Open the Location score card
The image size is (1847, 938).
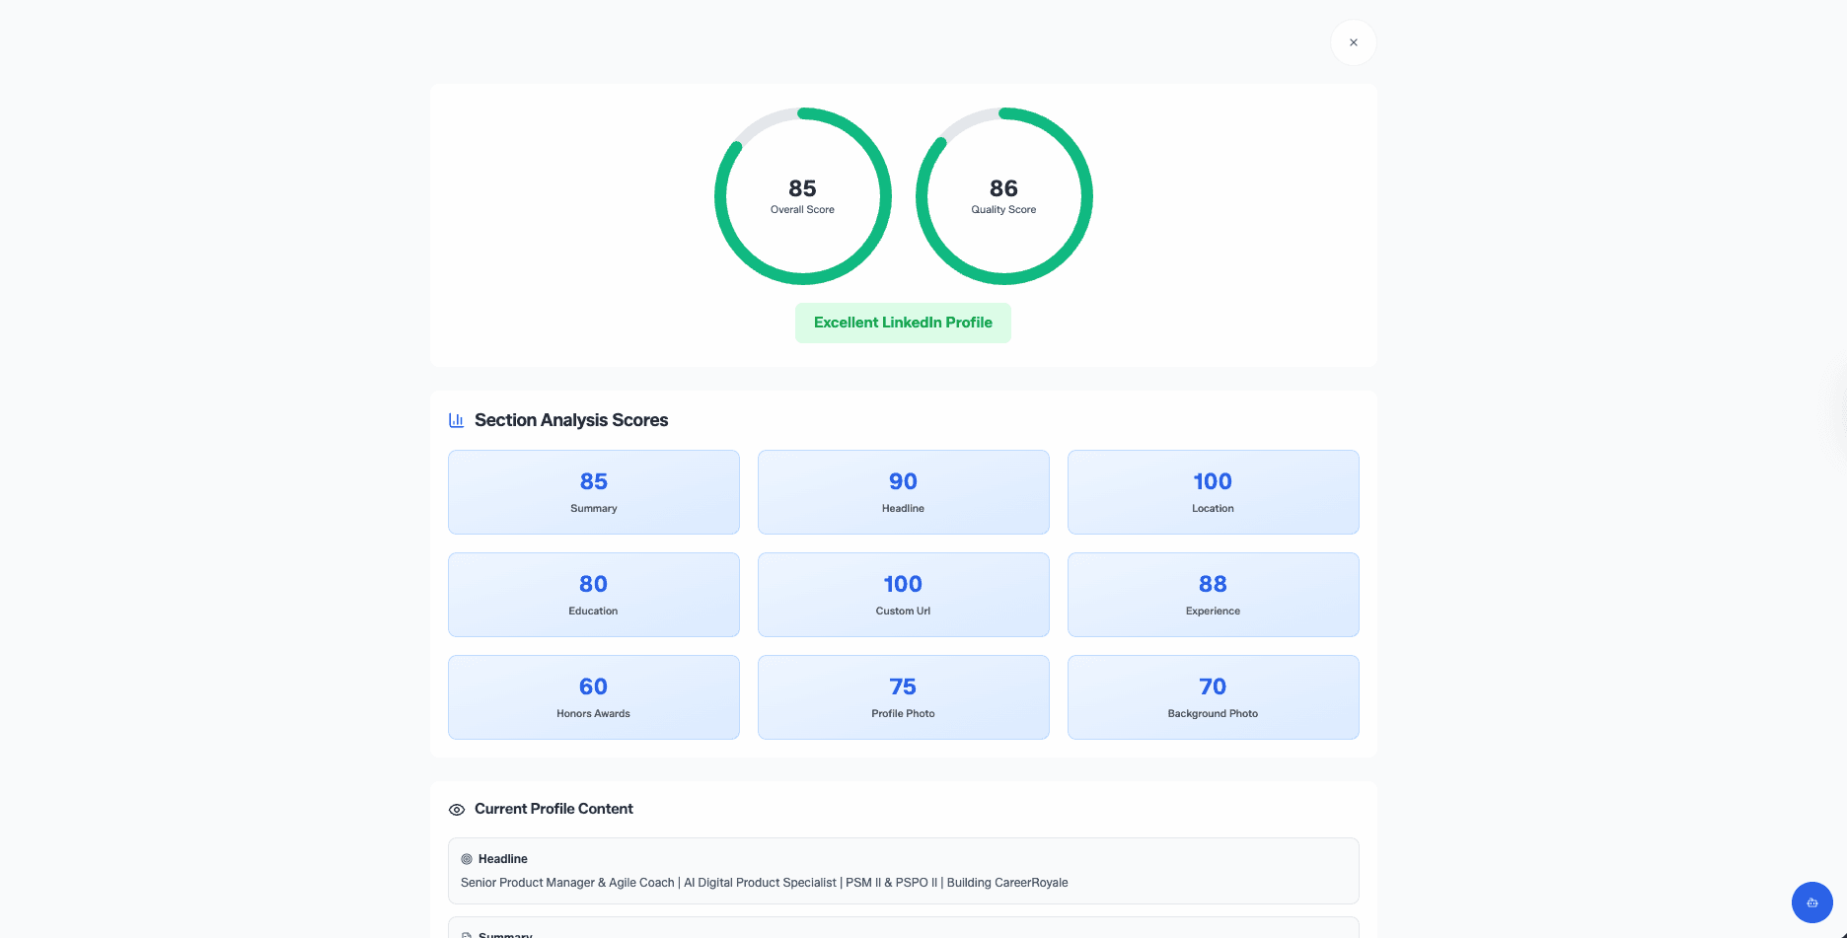click(1213, 492)
